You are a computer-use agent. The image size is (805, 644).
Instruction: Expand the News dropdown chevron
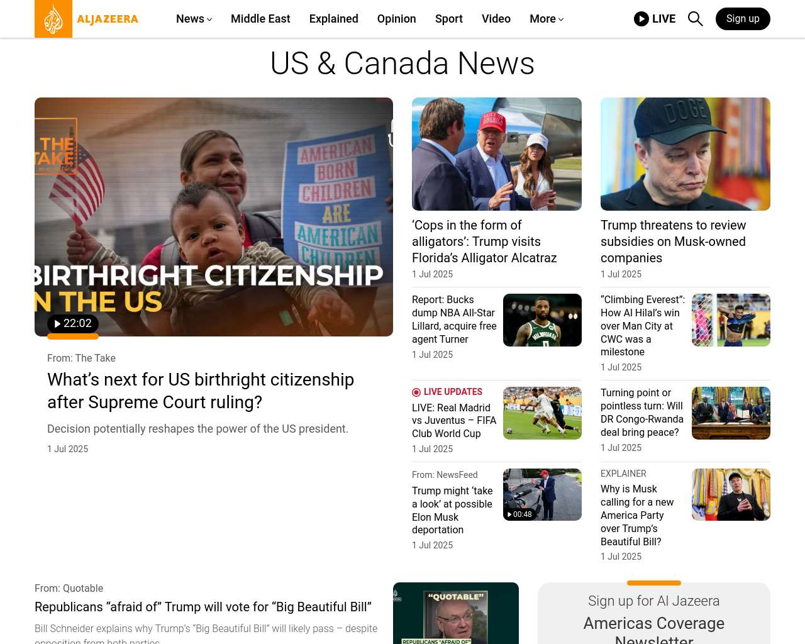pyautogui.click(x=209, y=19)
